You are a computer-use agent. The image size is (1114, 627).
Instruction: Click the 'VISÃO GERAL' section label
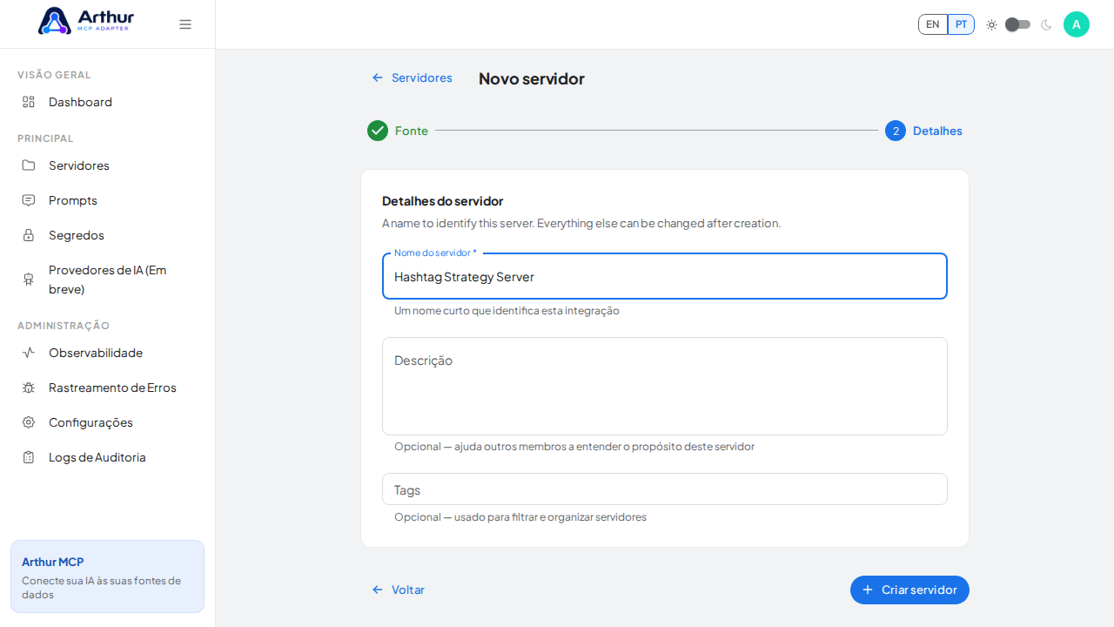(54, 75)
